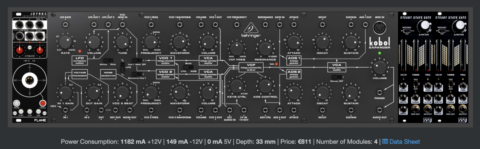Image resolution: width=480 pixels, height=149 pixels.
Task: Click the ADS 2 OUT jack
Action: tap(280, 110)
